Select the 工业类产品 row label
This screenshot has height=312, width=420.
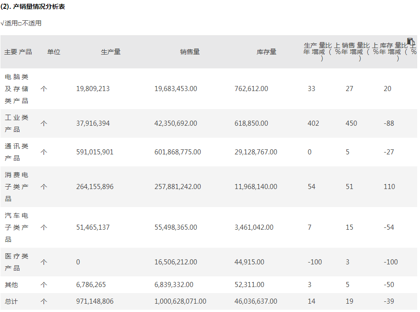click(x=17, y=123)
